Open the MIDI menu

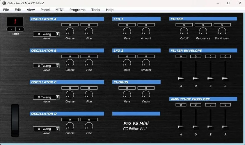point(60,10)
